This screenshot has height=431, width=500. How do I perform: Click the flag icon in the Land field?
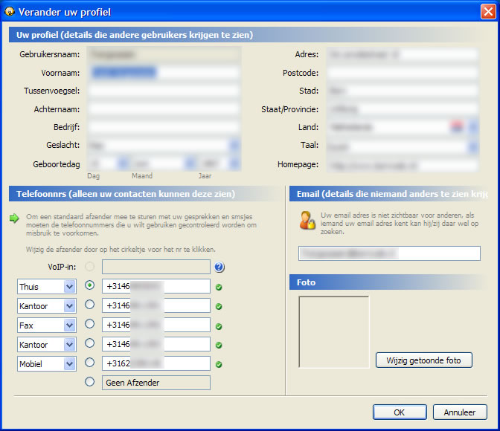click(x=458, y=127)
